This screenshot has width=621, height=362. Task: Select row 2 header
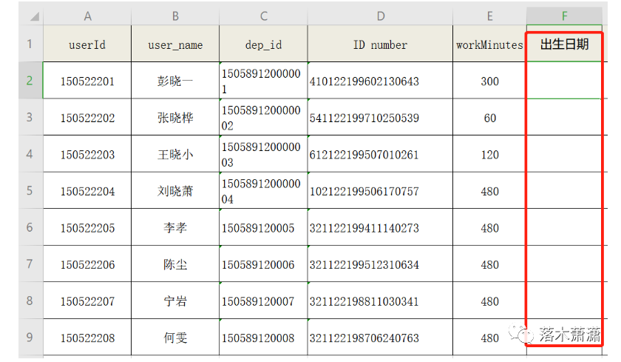coord(30,81)
